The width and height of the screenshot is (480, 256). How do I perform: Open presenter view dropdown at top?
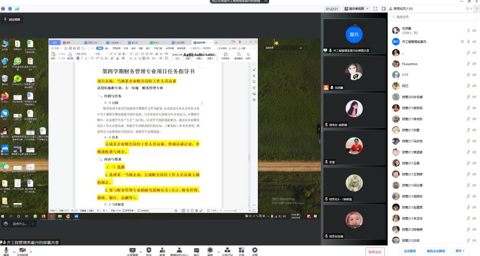tap(356, 8)
